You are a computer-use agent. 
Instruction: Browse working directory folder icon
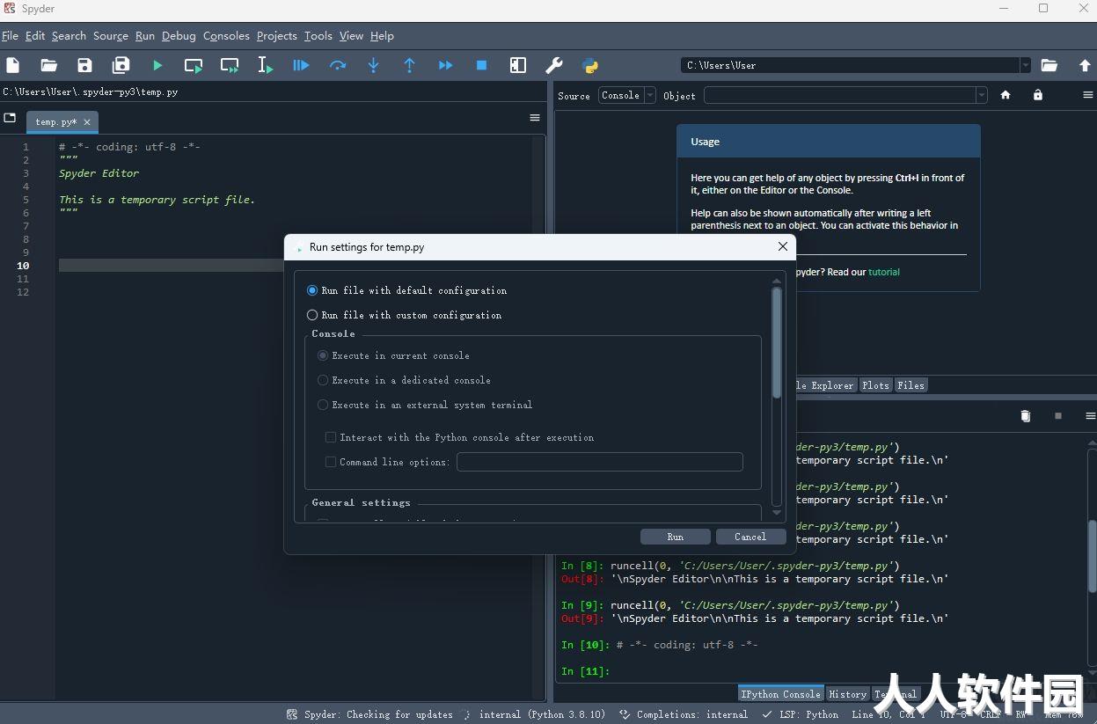[1049, 65]
